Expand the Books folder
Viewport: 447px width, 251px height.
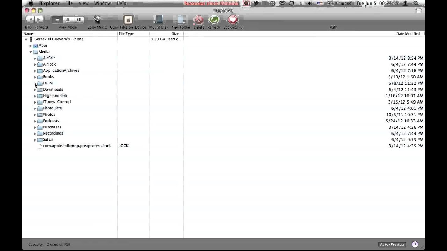(x=35, y=77)
